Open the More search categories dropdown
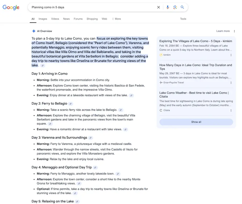The image size is (242, 204). [116, 19]
